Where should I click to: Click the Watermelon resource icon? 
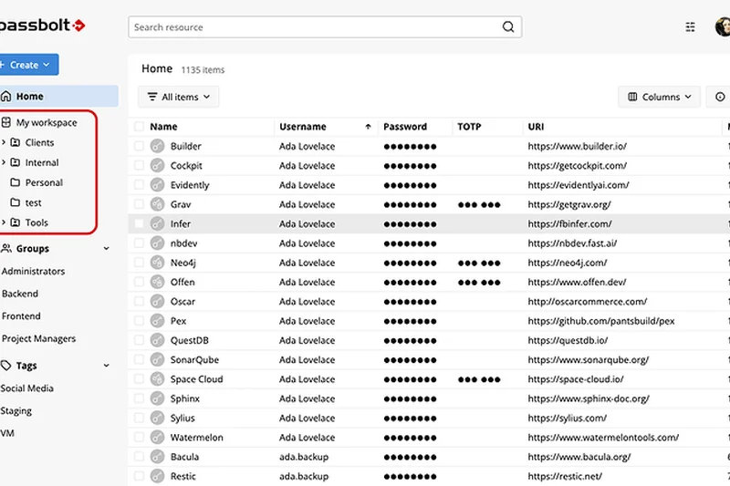157,437
